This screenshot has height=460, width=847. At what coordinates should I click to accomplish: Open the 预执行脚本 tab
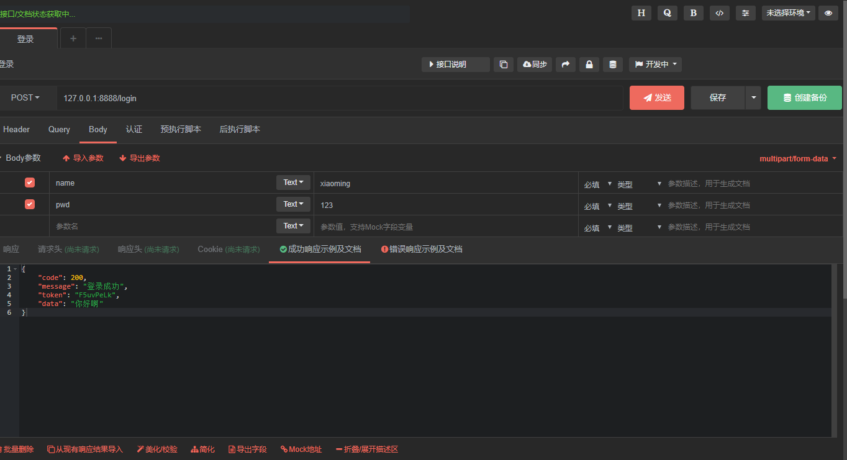point(181,129)
